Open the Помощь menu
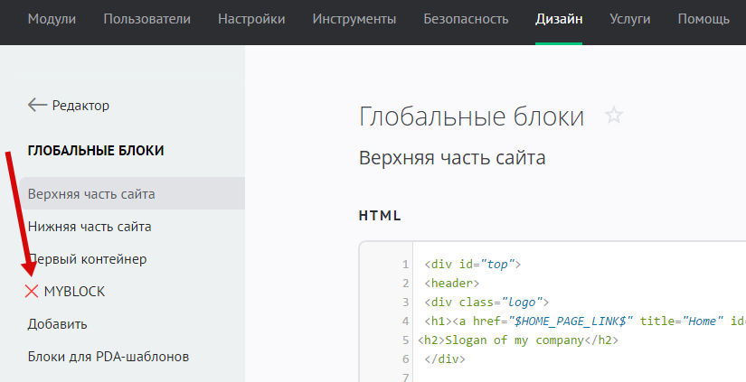The width and height of the screenshot is (746, 382). pos(704,19)
